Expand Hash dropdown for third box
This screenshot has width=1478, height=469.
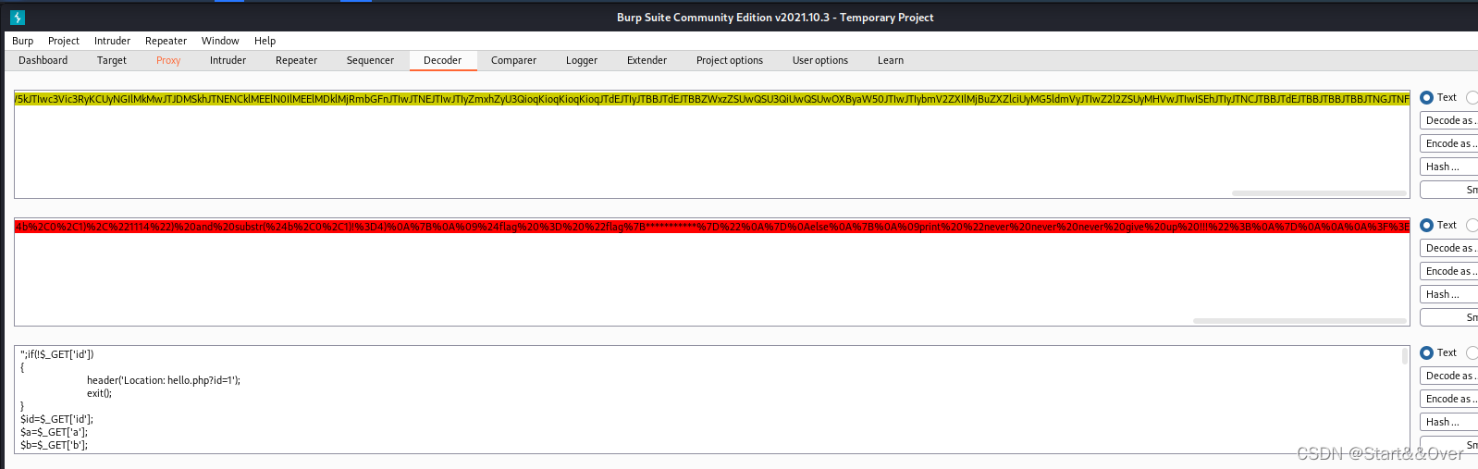click(1449, 422)
